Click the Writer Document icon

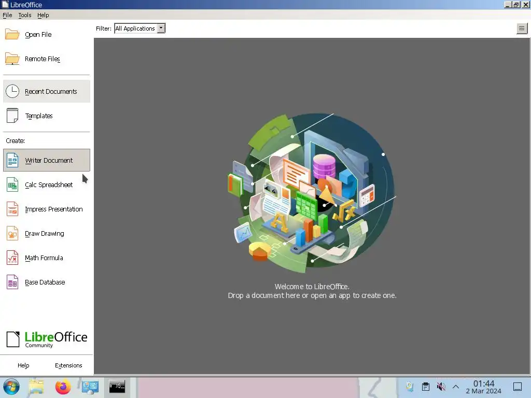click(12, 160)
